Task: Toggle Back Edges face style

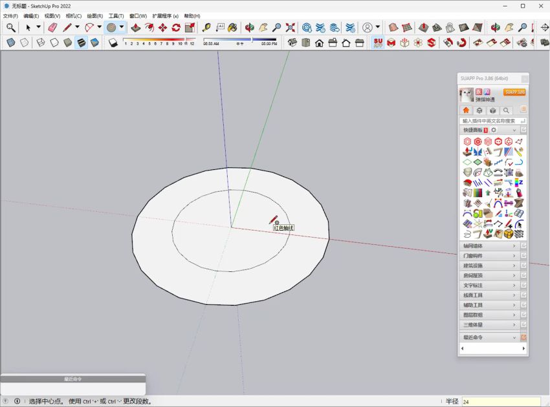Action: click(24, 43)
